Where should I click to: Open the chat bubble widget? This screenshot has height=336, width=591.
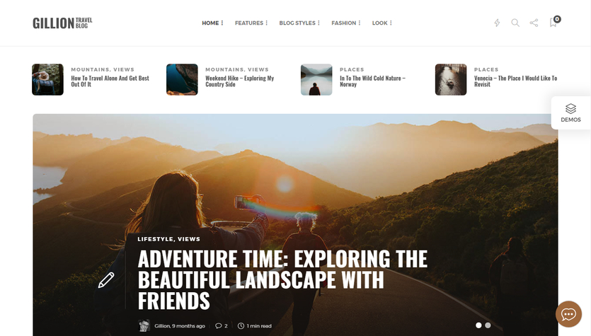tap(568, 314)
